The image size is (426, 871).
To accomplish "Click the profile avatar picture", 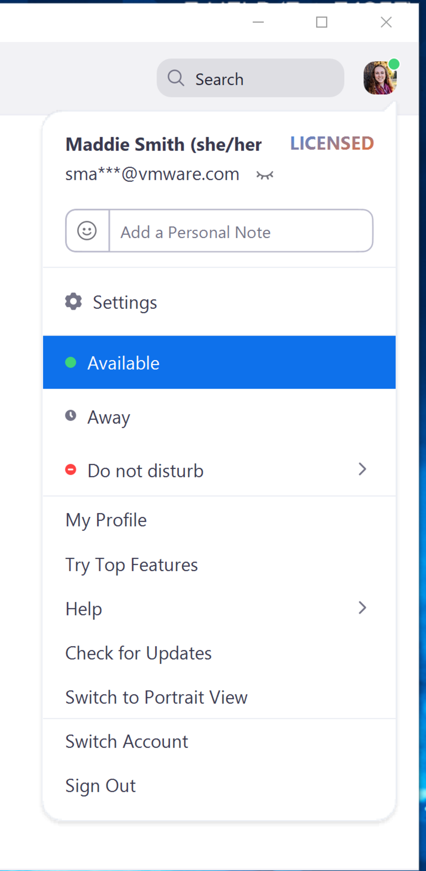I will click(x=380, y=78).
